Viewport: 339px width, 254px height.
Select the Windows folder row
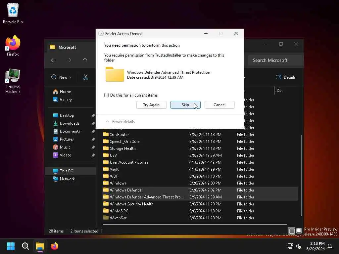(x=200, y=183)
